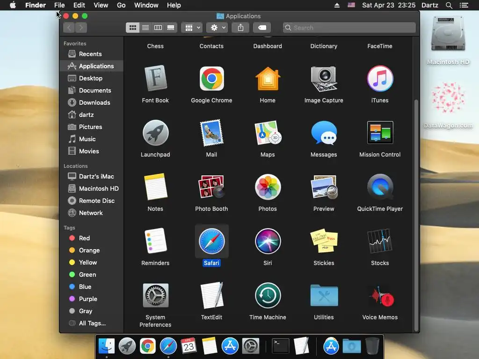479x359 pixels.
Task: Select the TextEdit app in the Finder grid
Action: click(x=211, y=295)
